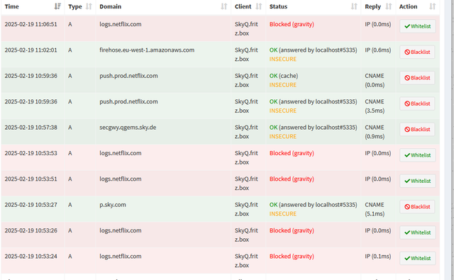Click Blocked (gravity) status at 11:06:51 row
The height and width of the screenshot is (280, 454).
point(292,24)
